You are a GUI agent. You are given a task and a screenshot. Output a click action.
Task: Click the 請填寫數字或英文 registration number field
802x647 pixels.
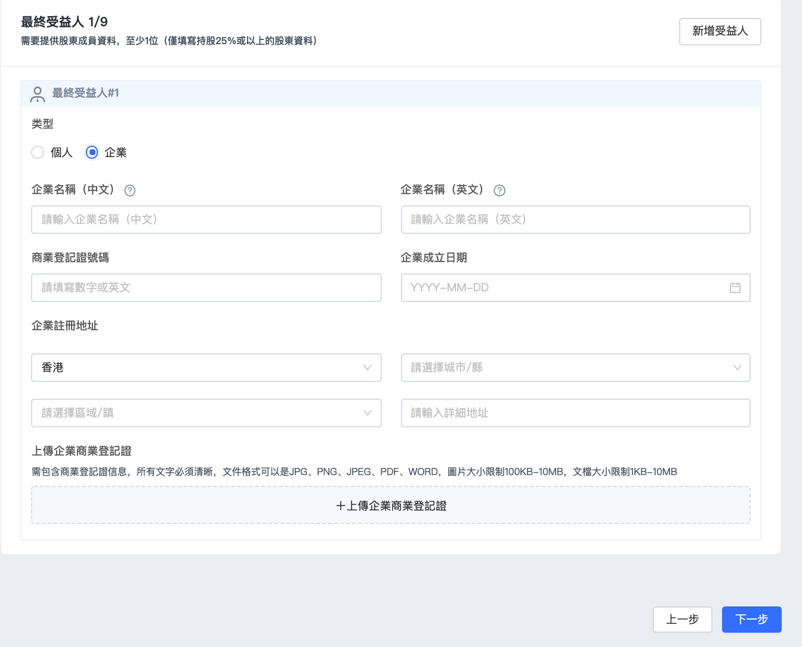(206, 288)
